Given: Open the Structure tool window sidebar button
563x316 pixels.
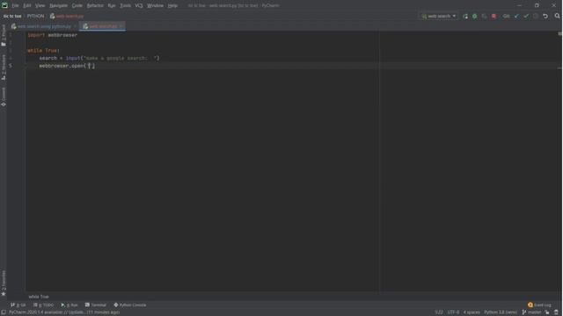Looking at the screenshot, I should (x=4, y=68).
